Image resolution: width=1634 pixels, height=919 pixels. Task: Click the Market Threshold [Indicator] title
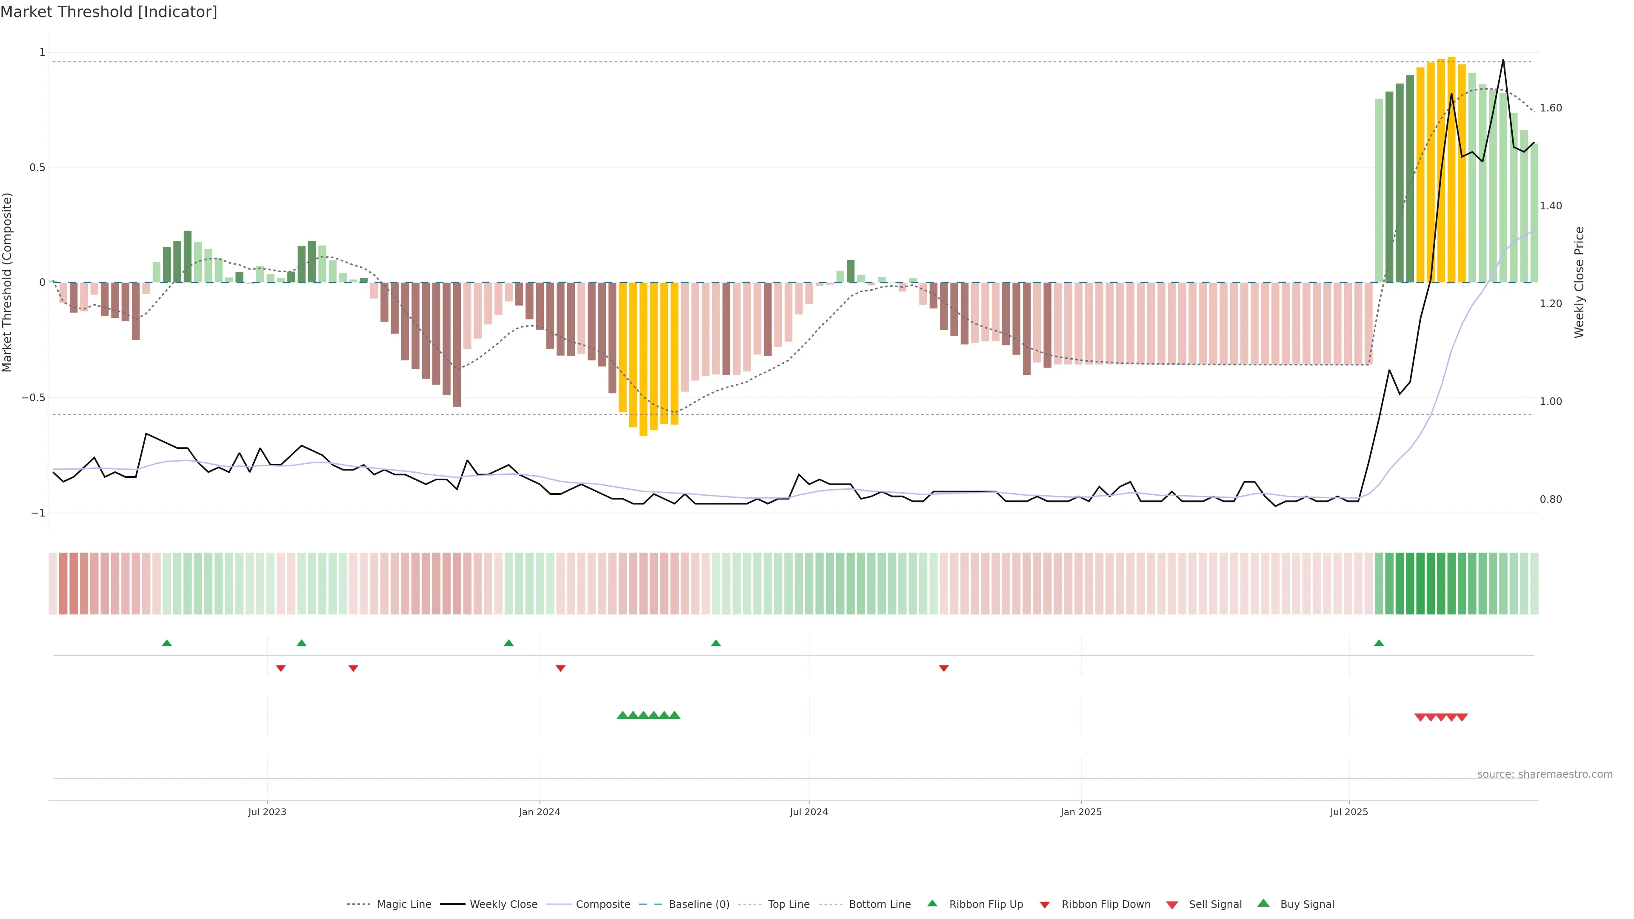[x=109, y=12]
